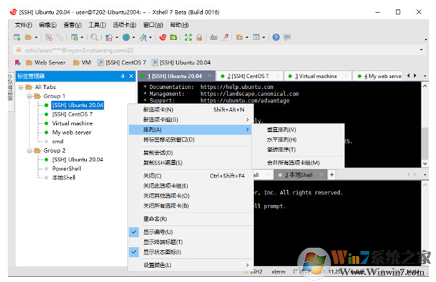The image size is (436, 282).
Task: Open the VM folder in links bar
Action: 82,62
